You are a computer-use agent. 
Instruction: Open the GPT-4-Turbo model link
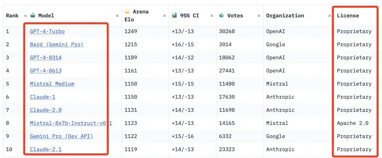click(x=47, y=31)
